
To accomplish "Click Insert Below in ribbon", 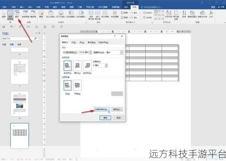I will pyautogui.click(x=61, y=14).
